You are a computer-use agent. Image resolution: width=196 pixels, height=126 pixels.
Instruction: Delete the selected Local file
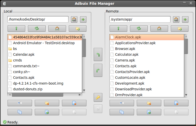tap(74, 103)
